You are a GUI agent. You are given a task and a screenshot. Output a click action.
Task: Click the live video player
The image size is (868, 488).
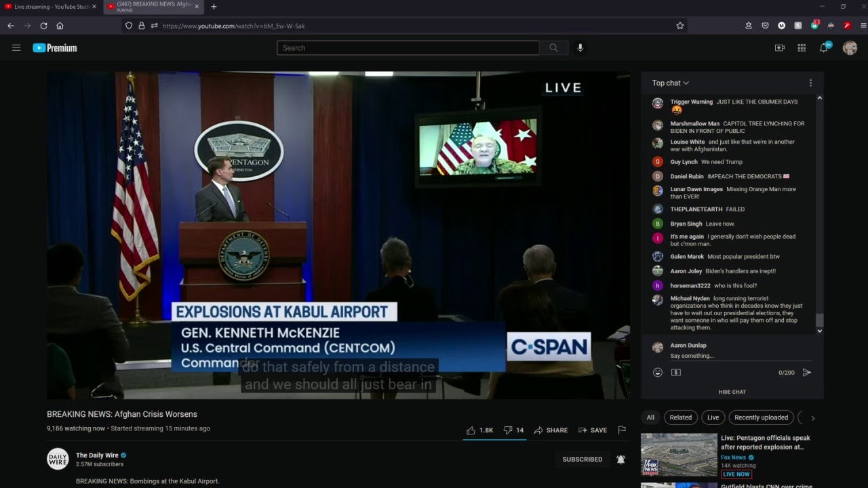pyautogui.click(x=338, y=235)
